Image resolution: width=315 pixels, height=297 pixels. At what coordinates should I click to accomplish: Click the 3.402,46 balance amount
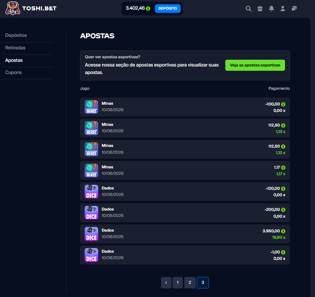(x=135, y=8)
